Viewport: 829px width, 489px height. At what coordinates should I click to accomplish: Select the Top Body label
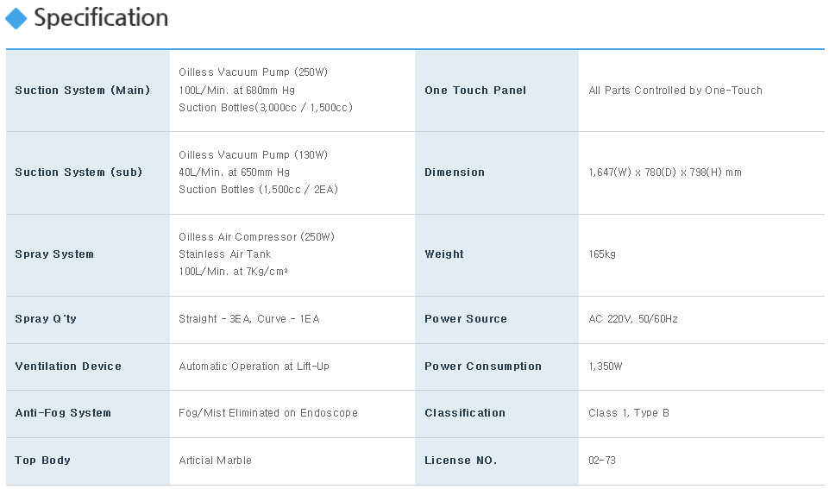(42, 461)
